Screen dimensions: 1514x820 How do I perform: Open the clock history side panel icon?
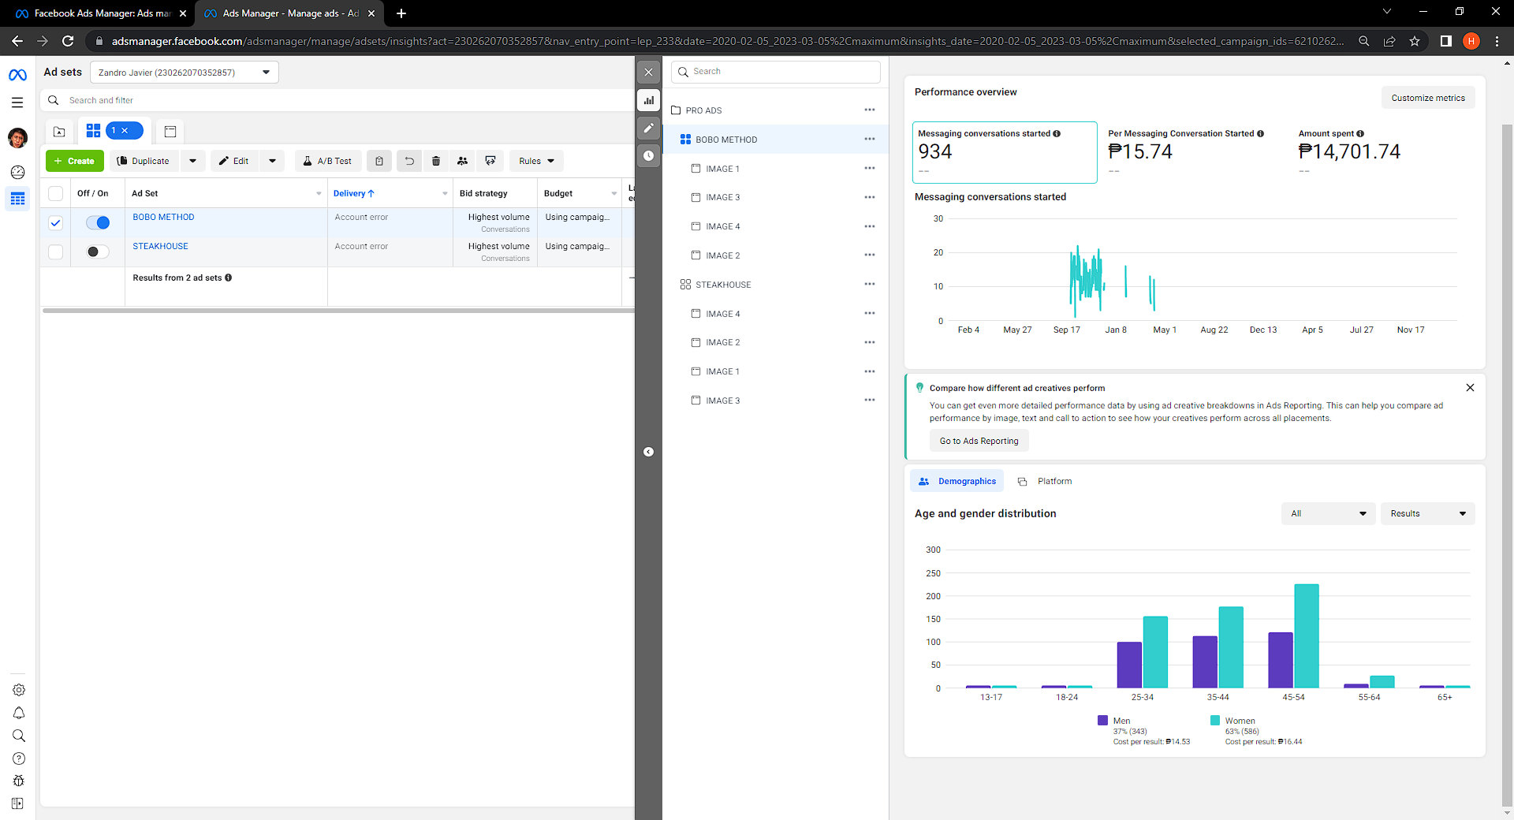point(648,155)
